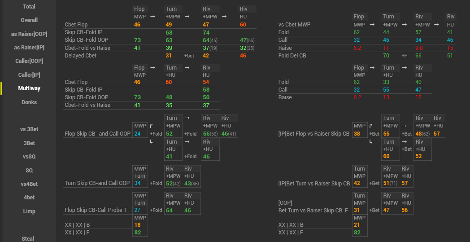Open the Caller[OOP] stats tab

coord(29,61)
